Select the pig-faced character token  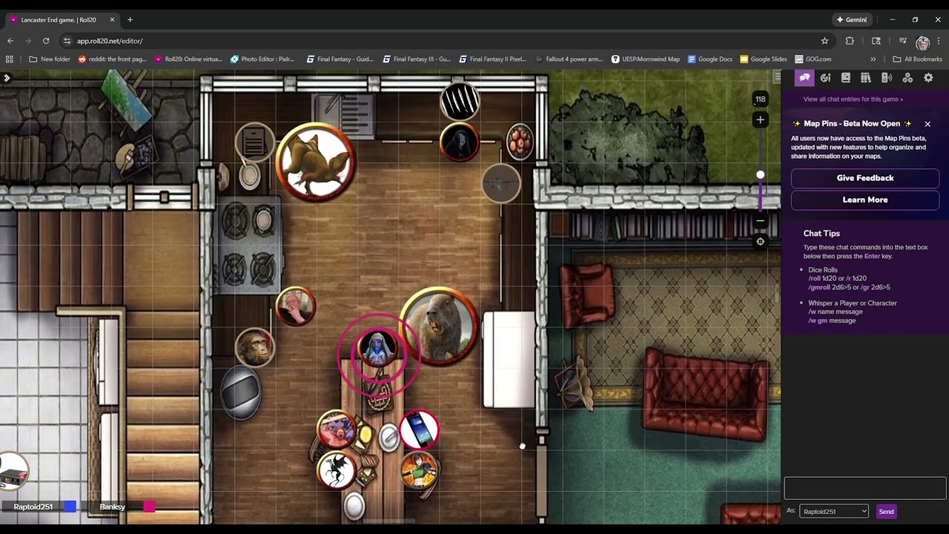click(x=337, y=429)
